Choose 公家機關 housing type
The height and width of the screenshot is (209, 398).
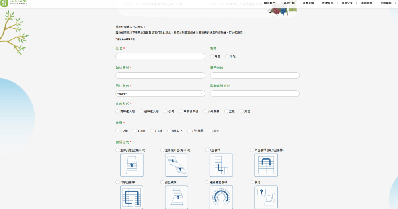click(x=205, y=111)
